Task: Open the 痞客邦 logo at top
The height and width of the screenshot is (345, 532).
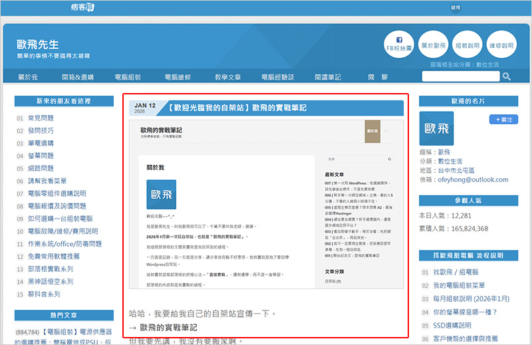Action: [85, 7]
